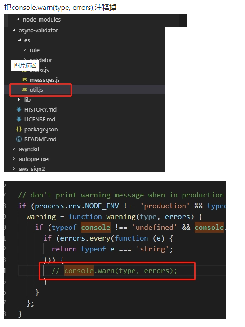Click the info icon of README.md

tap(19, 139)
